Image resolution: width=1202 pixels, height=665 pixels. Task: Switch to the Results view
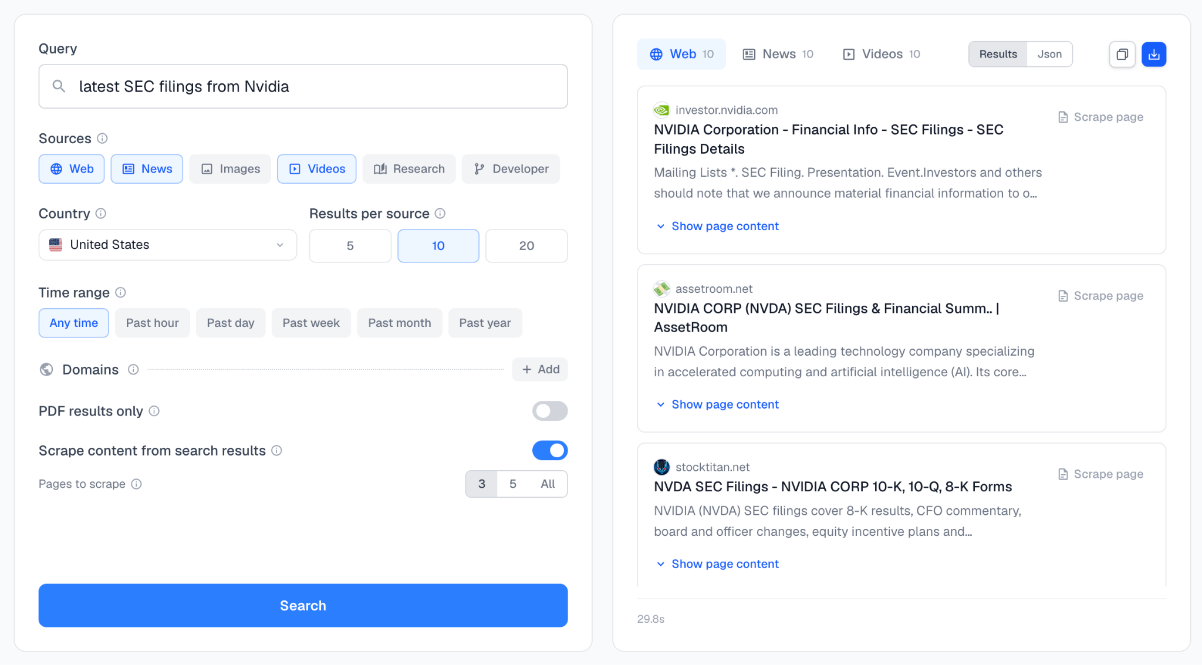click(x=998, y=54)
